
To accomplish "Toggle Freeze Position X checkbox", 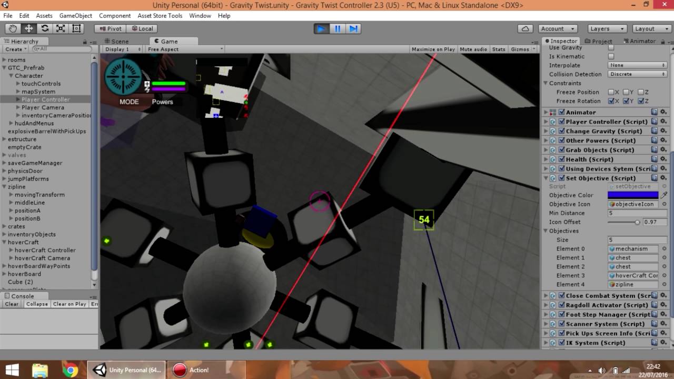I will point(611,92).
